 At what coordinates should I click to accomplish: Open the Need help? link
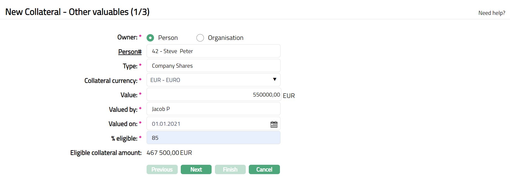point(492,13)
